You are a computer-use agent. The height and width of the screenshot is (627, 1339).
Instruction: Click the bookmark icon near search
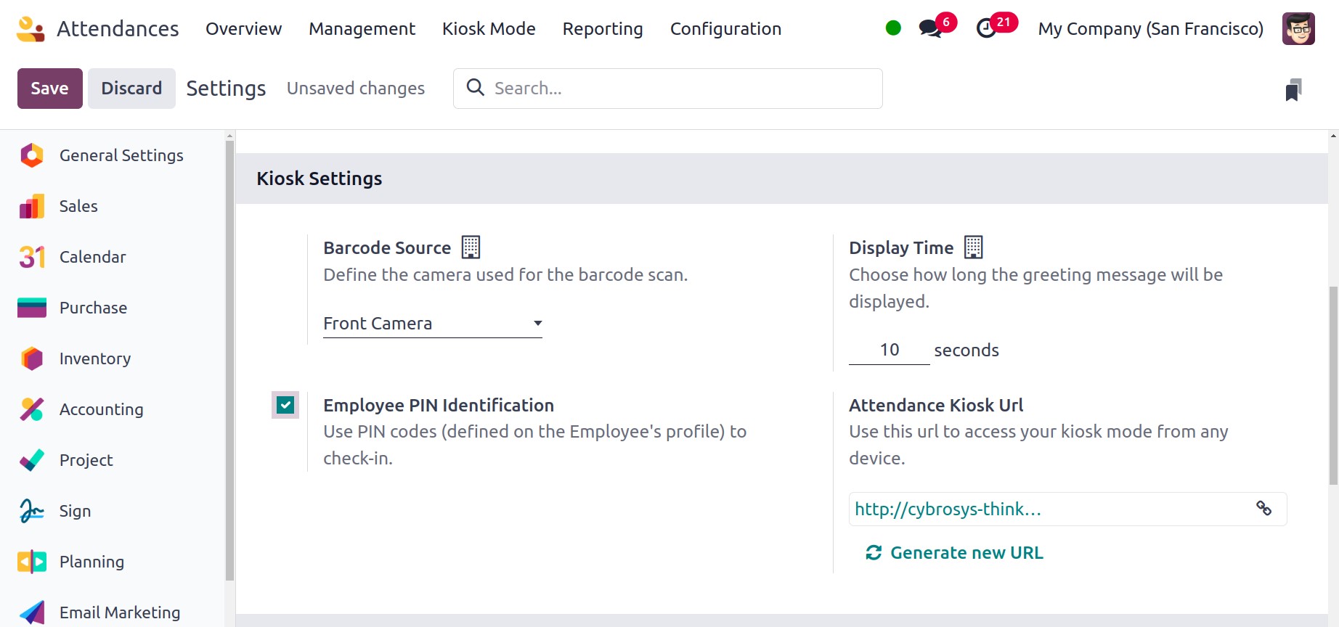pyautogui.click(x=1293, y=90)
